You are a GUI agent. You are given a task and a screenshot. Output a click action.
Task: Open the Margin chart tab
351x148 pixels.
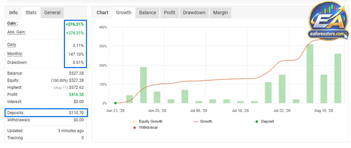point(220,13)
